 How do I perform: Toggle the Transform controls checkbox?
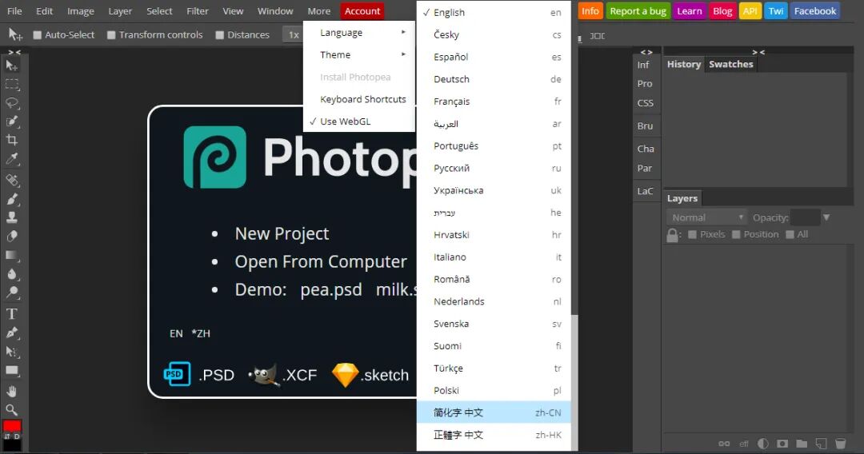pyautogui.click(x=111, y=34)
